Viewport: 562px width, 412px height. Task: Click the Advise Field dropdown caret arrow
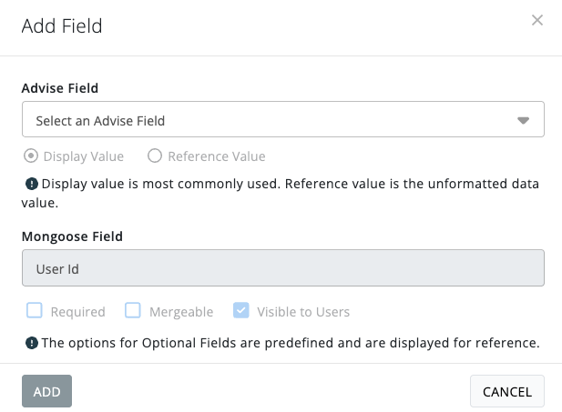pos(523,121)
